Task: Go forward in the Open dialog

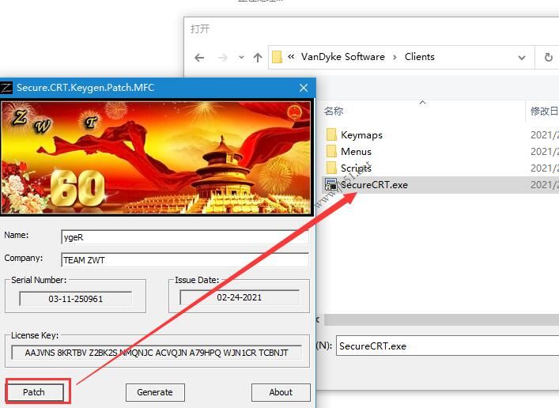Action: 223,58
